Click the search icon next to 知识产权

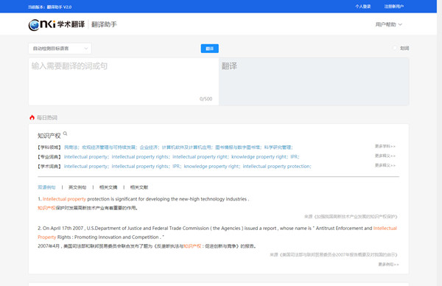coord(65,133)
